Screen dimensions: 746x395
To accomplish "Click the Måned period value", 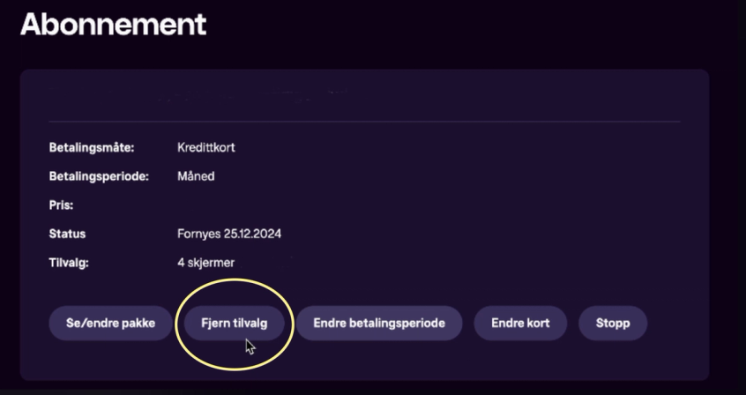I will click(196, 176).
